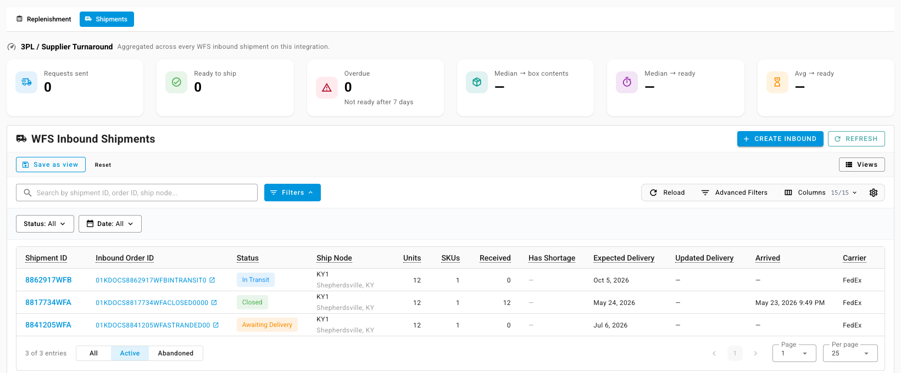Click the Reset button
The width and height of the screenshot is (901, 373).
103,165
